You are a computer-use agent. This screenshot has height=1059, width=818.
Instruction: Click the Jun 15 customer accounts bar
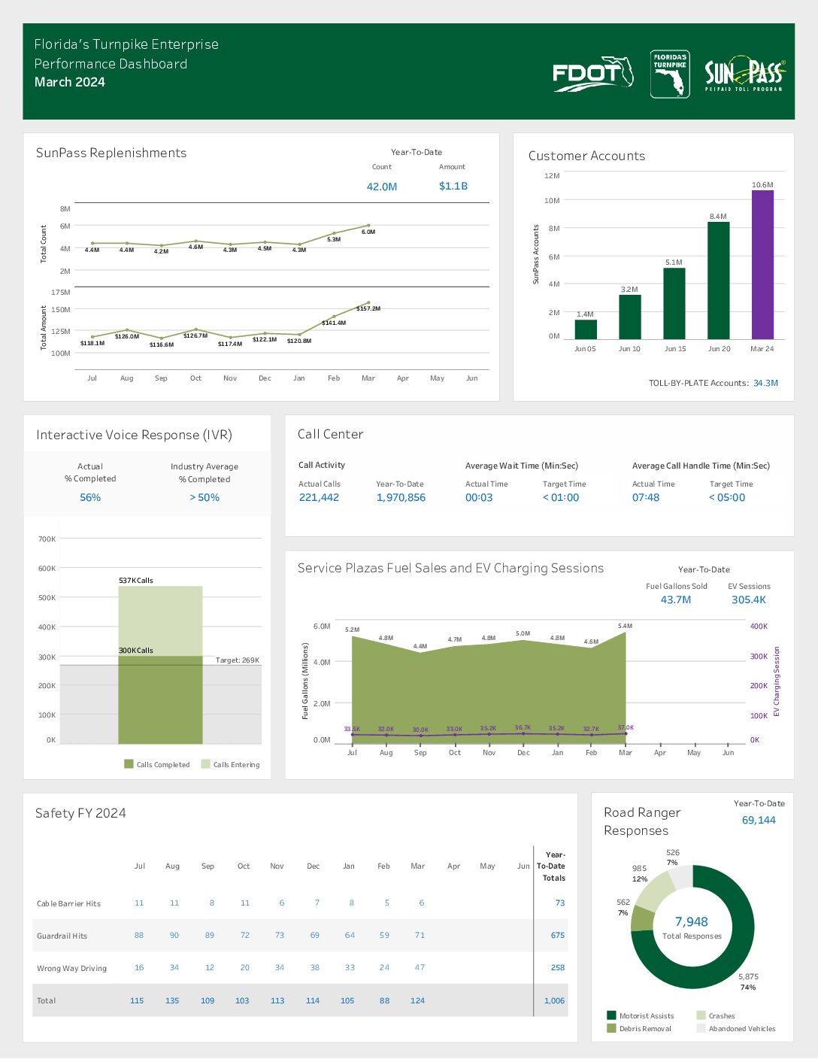pos(674,304)
